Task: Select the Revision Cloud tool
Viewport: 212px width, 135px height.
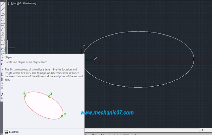Action: [x=3, y=39]
